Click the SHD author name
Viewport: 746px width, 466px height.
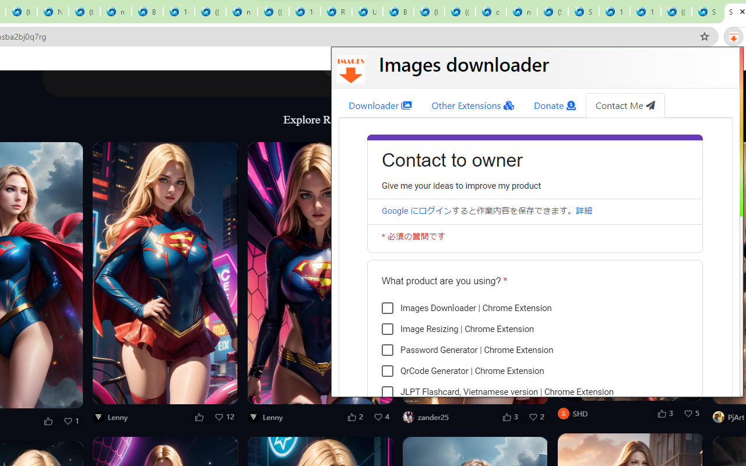[x=580, y=414]
